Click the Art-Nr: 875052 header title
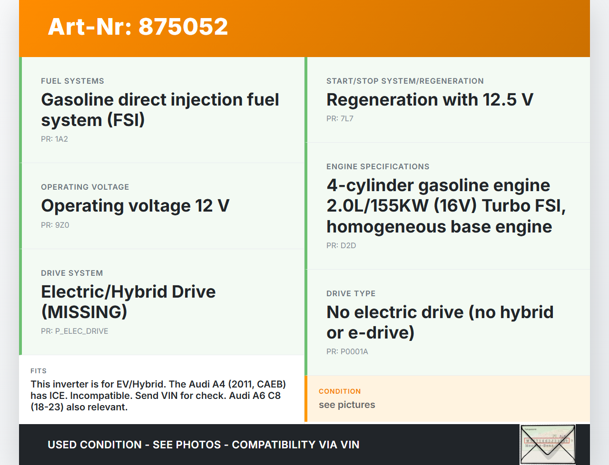609x465 pixels. coord(138,27)
